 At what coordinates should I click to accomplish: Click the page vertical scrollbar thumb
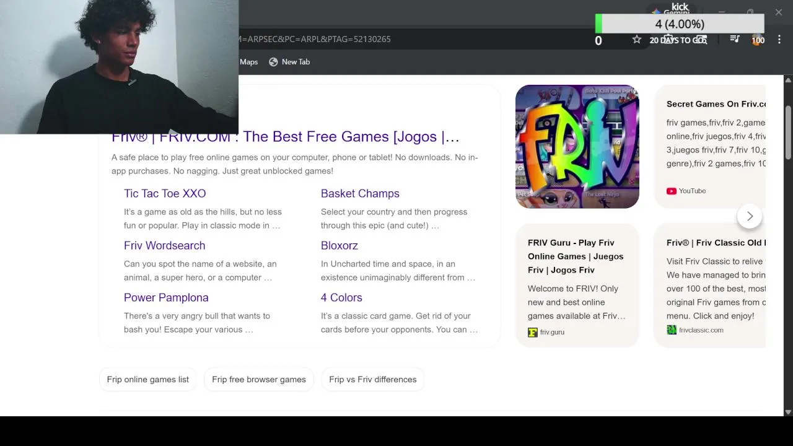pos(788,133)
